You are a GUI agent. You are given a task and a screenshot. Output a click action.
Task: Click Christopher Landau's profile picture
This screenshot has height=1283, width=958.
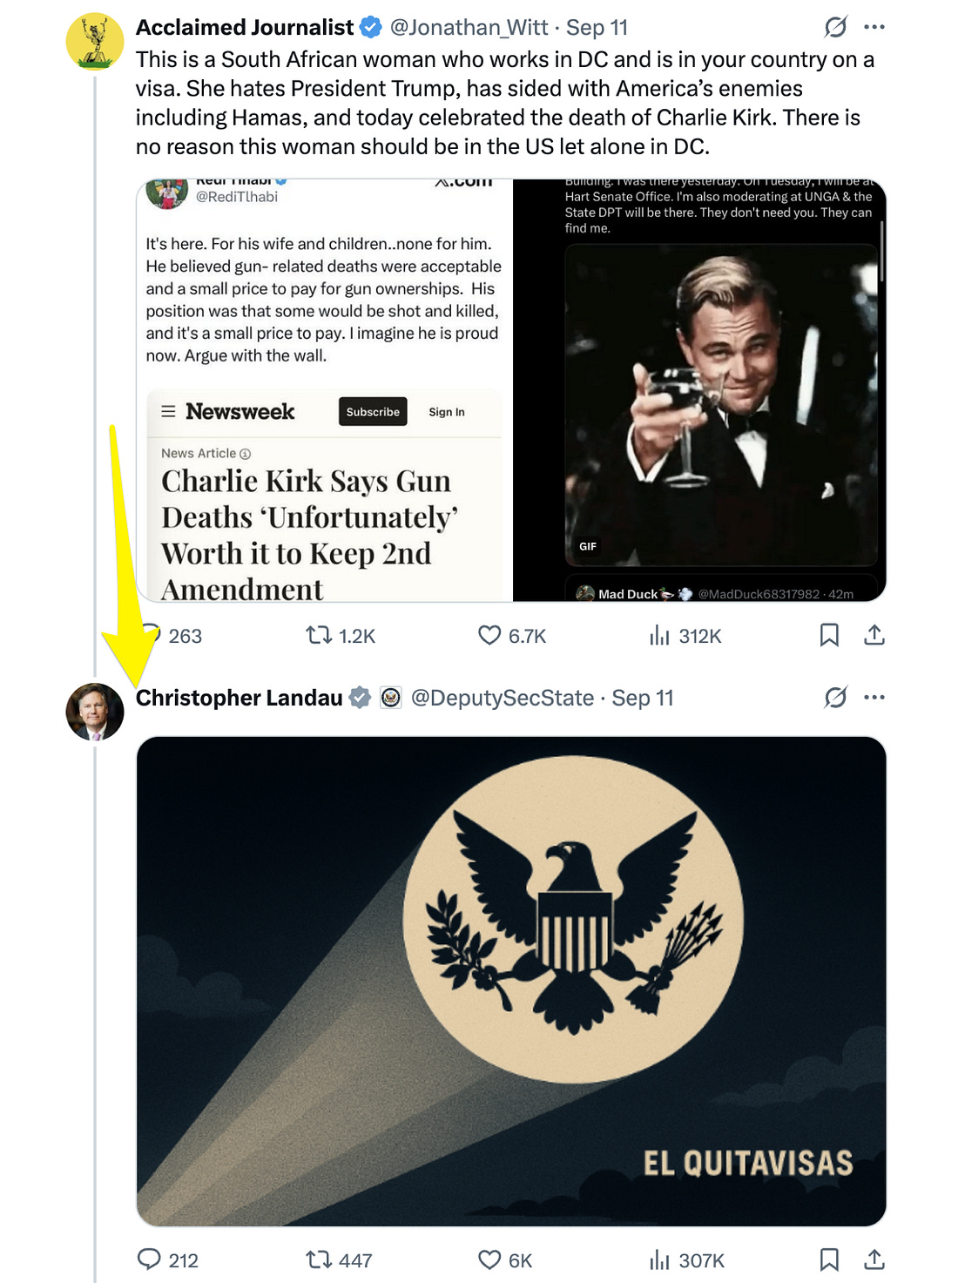coord(95,712)
